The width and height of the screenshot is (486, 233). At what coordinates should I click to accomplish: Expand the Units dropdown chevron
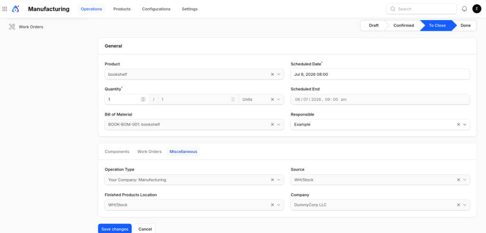[279, 99]
